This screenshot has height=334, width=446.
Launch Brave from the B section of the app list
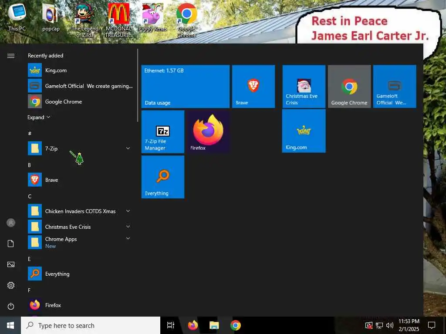pos(80,180)
